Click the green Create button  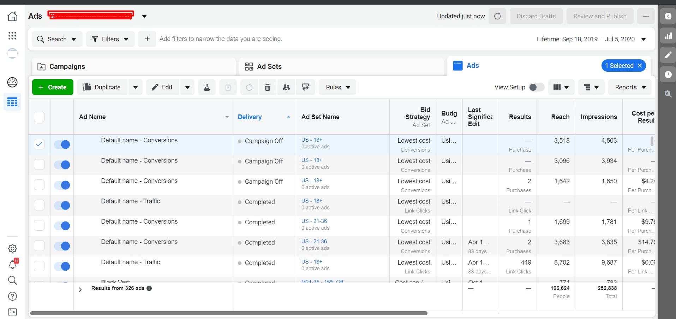[x=53, y=87]
